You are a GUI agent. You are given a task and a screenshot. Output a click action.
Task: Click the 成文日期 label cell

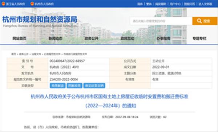tap(130, 67)
